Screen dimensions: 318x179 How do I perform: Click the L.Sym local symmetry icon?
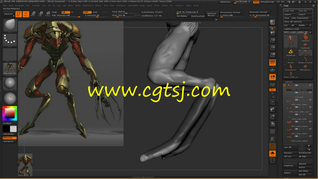272,85
